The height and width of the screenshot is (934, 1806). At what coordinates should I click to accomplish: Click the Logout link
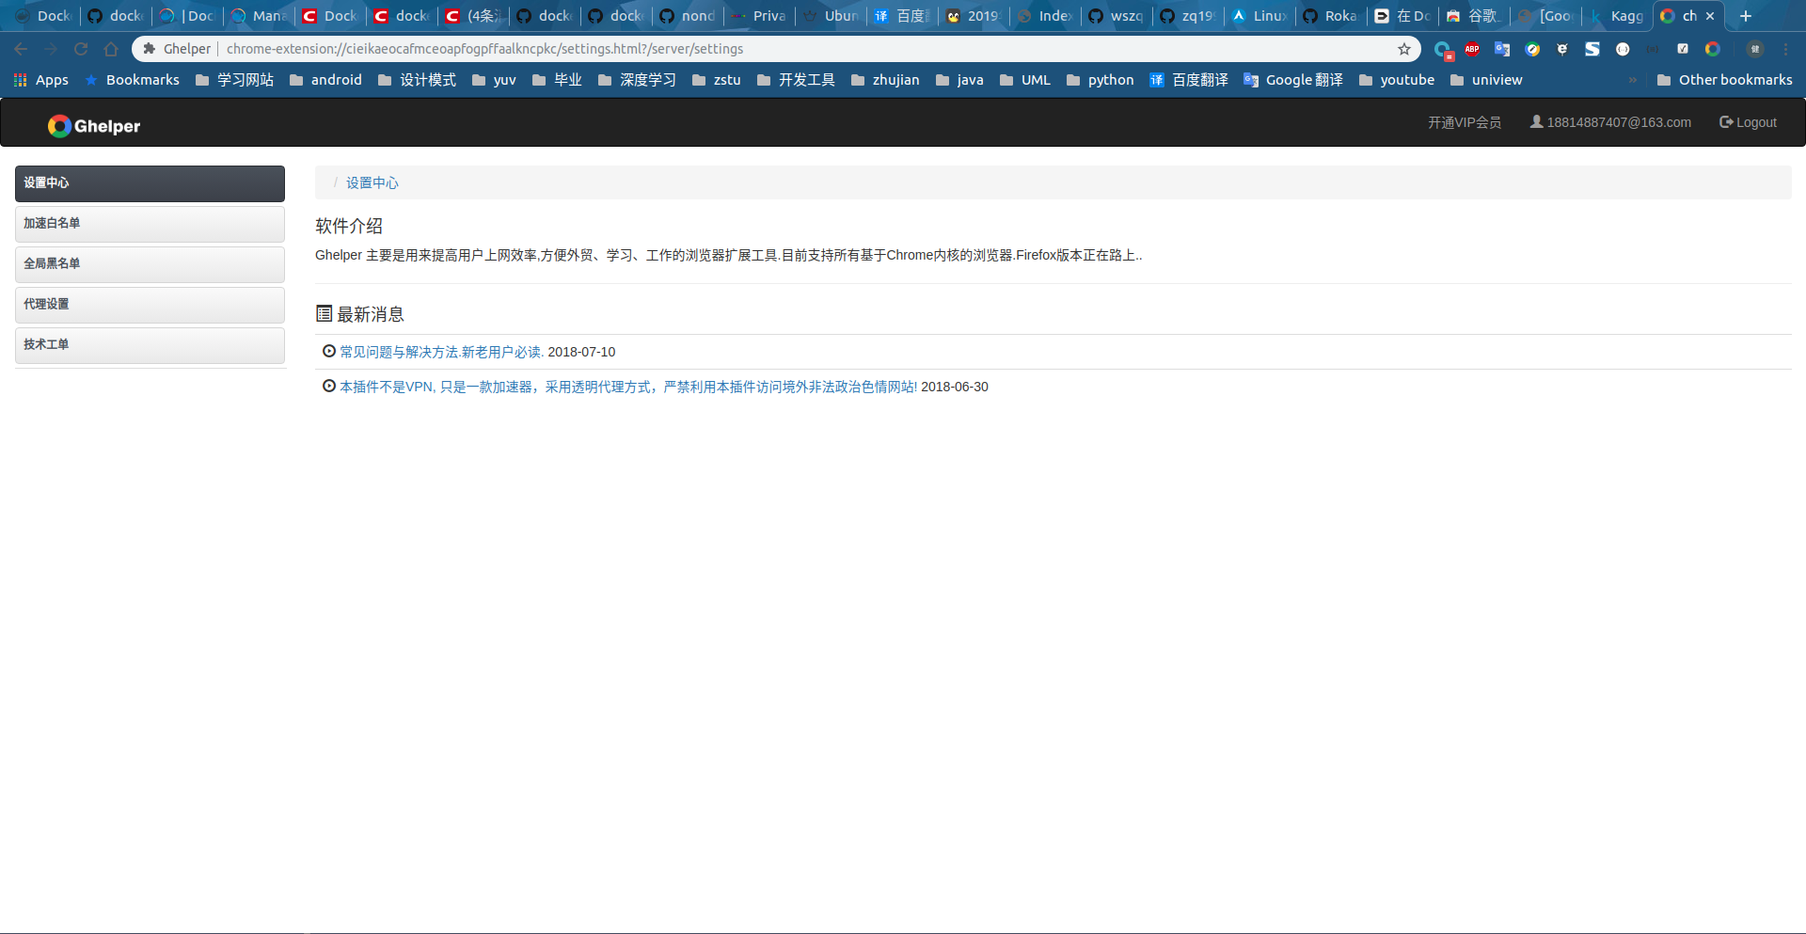pyautogui.click(x=1748, y=122)
